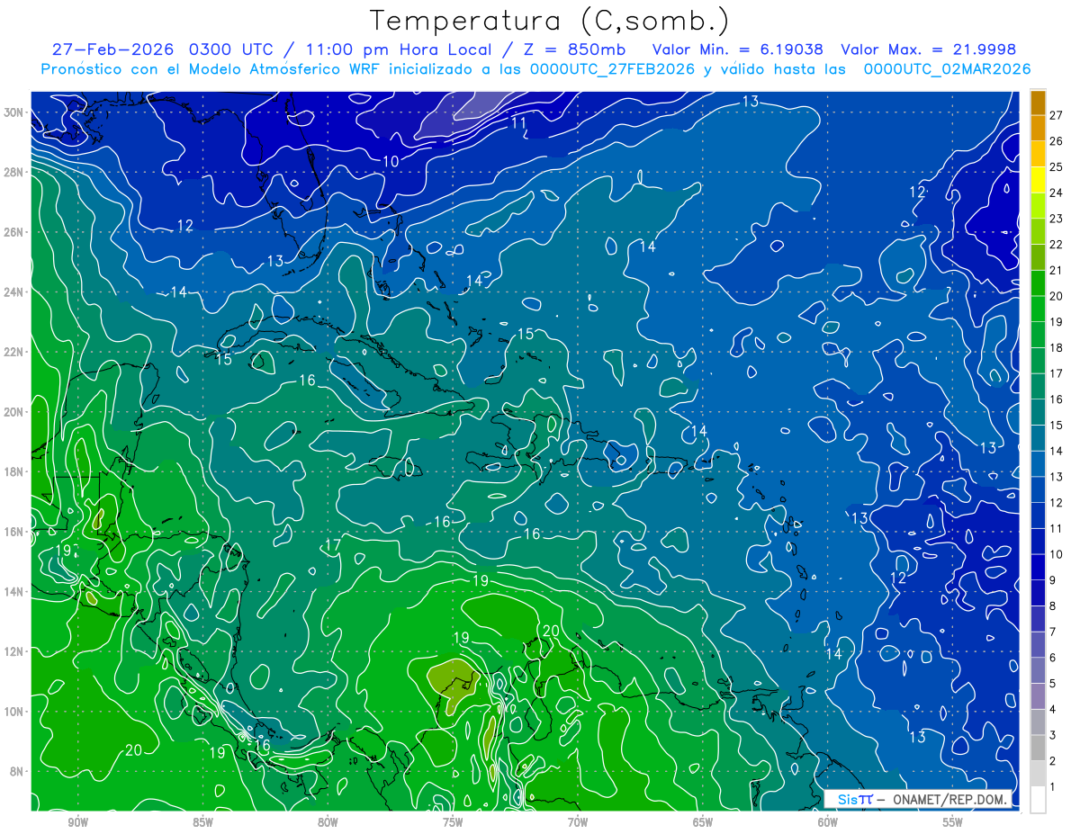This screenshot has width=1080, height=834.
Task: Click the 24N latitude axis label
Action: click(15, 291)
